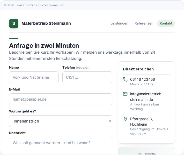Image resolution: width=184 pixels, height=155 pixels.
Task: Click the envelope icon next to info email
Action: pyautogui.click(x=125, y=94)
